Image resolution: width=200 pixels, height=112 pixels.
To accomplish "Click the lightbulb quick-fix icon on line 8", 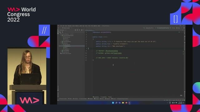I will 88,49.
